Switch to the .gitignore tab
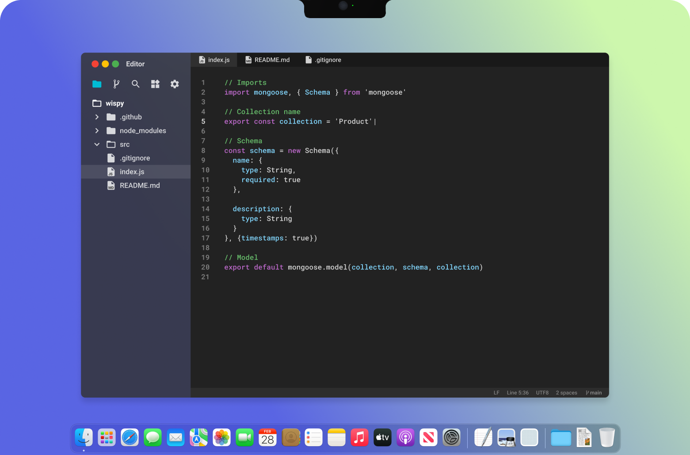The width and height of the screenshot is (690, 455). pos(323,60)
